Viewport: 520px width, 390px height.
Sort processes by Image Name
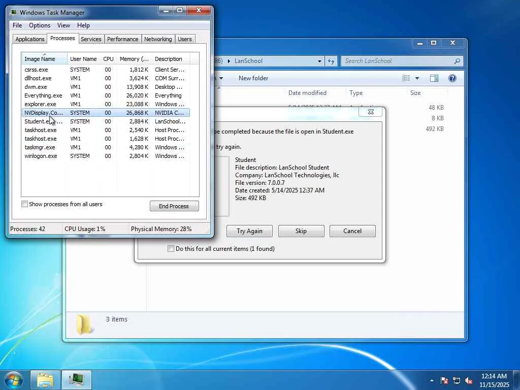coord(45,59)
